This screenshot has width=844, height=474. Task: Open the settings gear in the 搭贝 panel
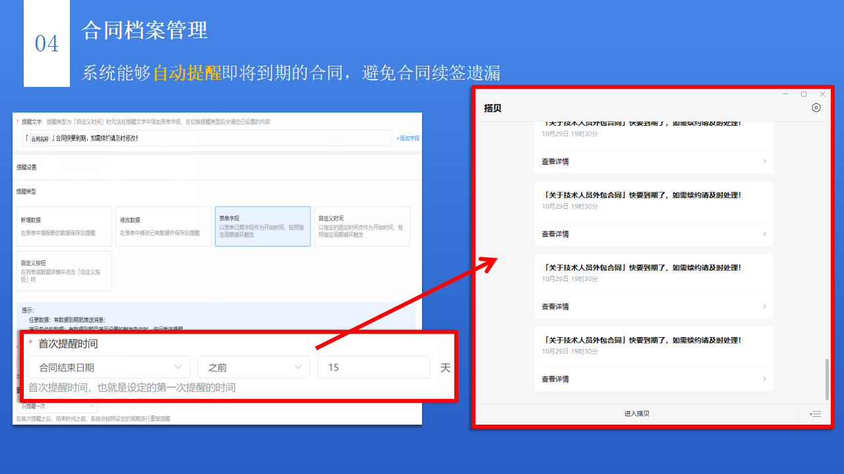(x=816, y=107)
